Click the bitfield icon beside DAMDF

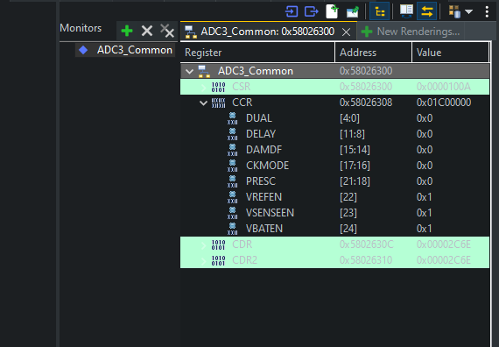233,150
